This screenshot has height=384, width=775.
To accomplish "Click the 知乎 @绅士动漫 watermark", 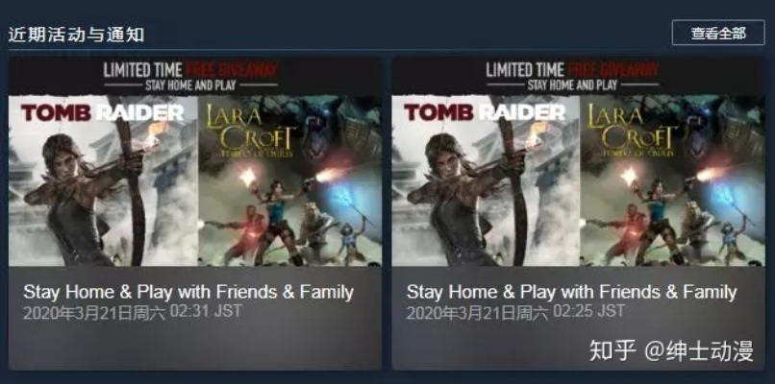I will coord(671,350).
